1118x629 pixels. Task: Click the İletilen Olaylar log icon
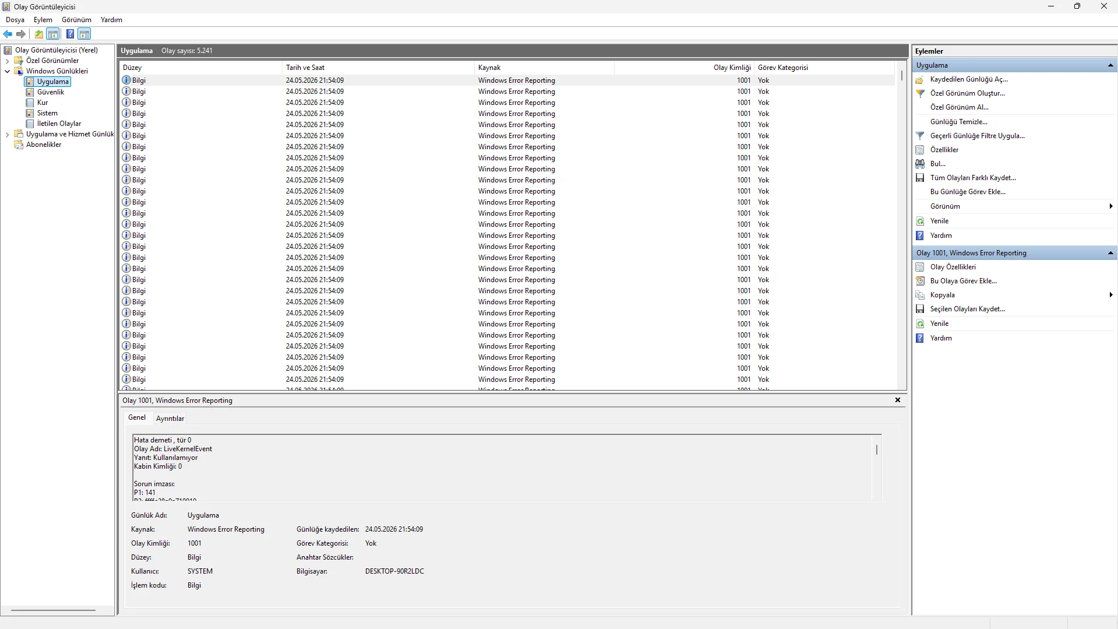30,124
